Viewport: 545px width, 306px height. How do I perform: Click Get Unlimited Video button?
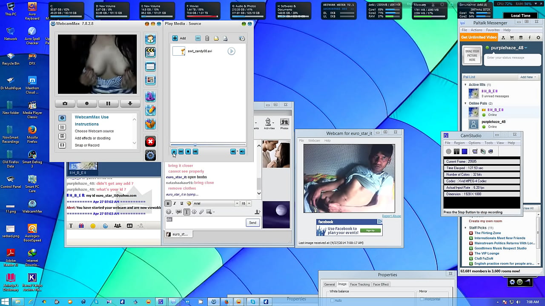point(479,37)
